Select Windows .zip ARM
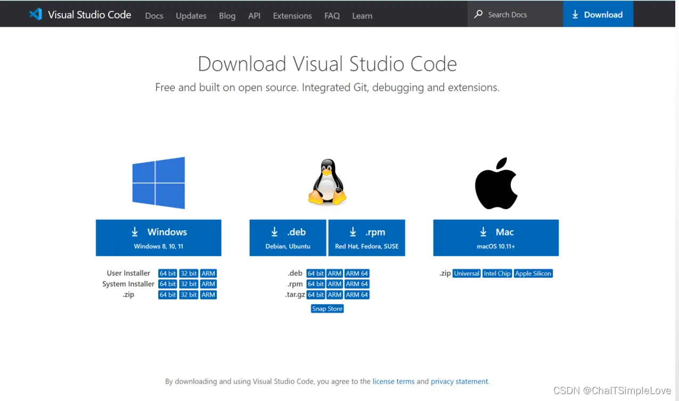679x401 pixels. click(208, 295)
